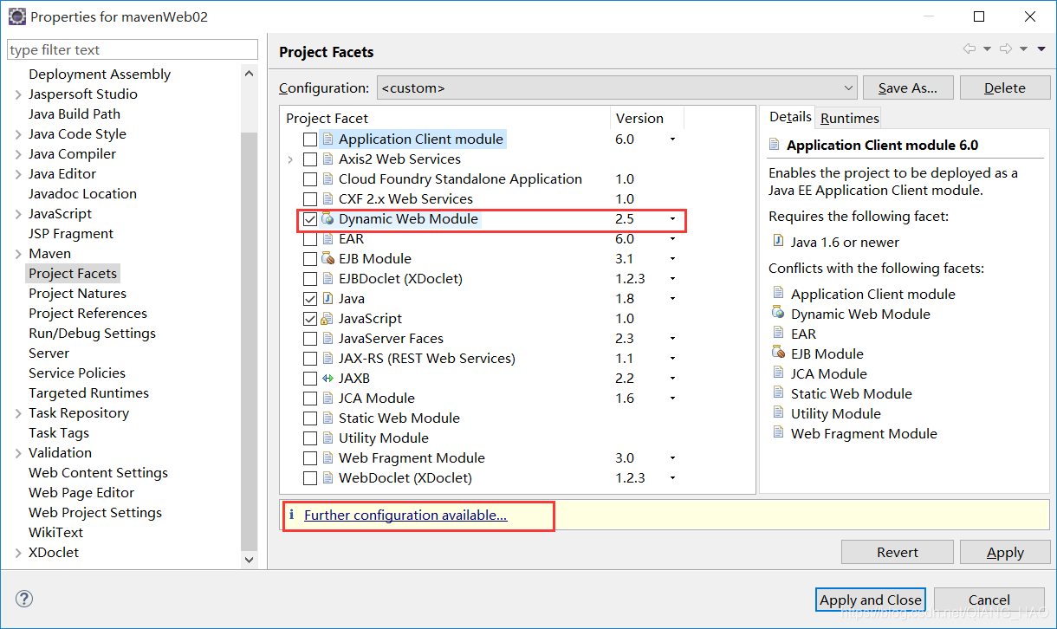Image resolution: width=1057 pixels, height=629 pixels.
Task: Click the EAR facet icon in facet list
Action: (x=327, y=239)
